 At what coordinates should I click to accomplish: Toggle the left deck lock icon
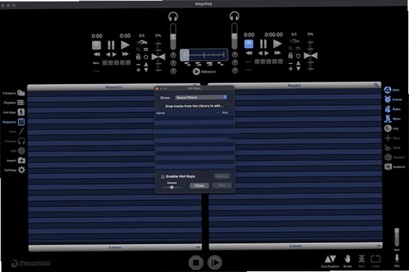138,56
